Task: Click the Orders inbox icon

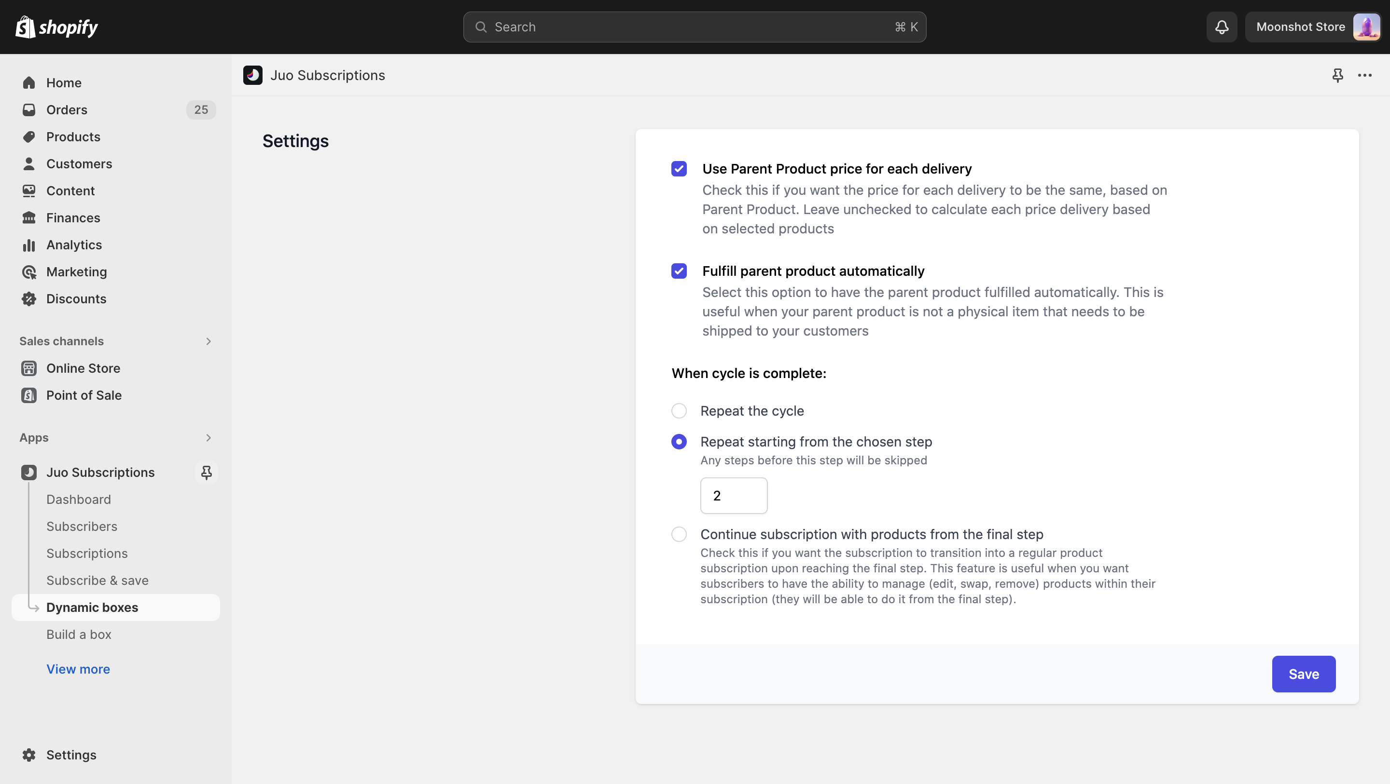Action: [29, 109]
